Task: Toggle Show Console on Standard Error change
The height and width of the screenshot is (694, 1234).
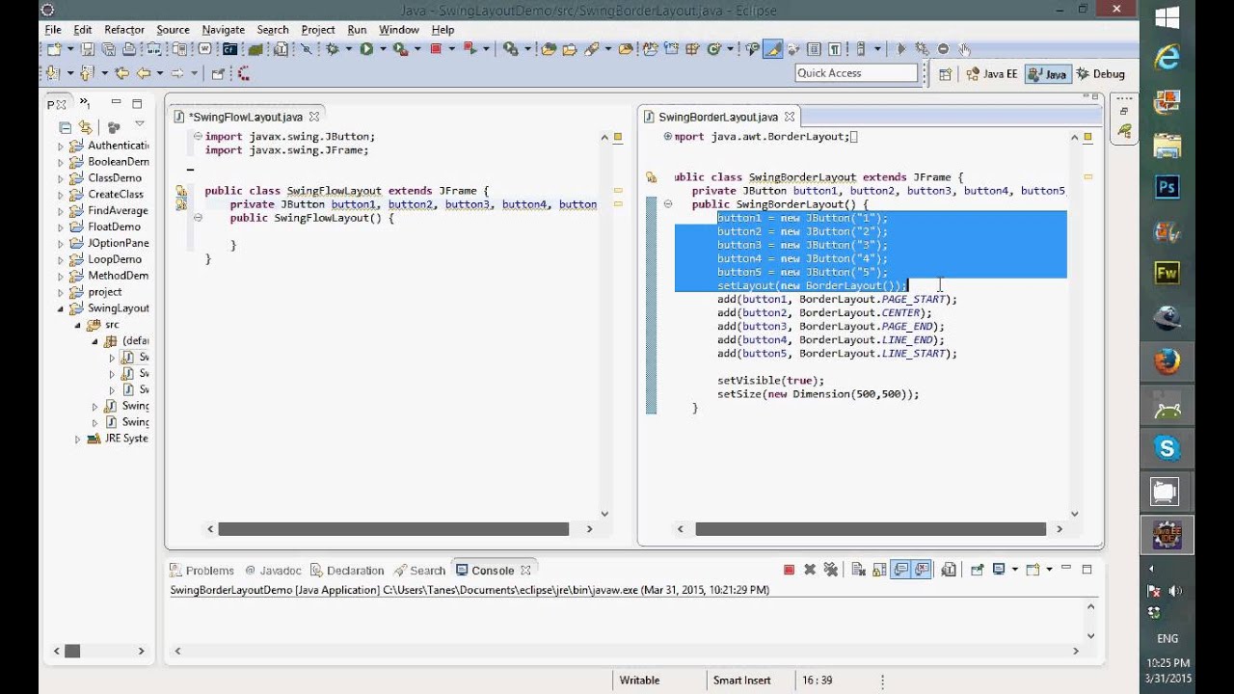Action: pyautogui.click(x=922, y=570)
